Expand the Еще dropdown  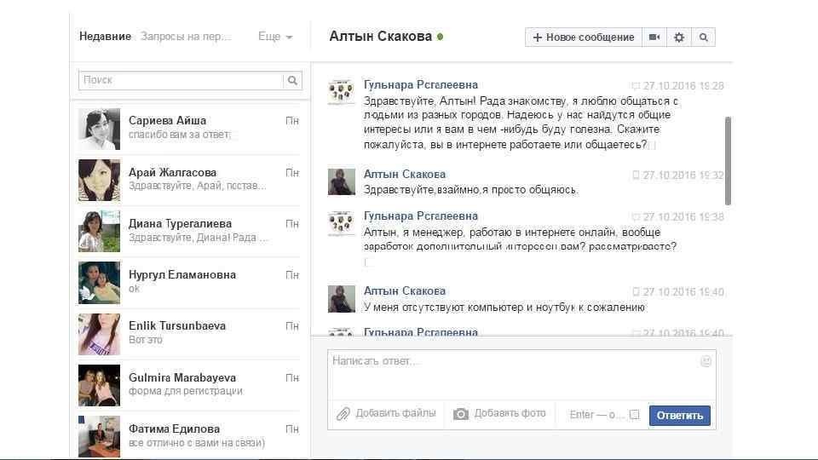click(275, 37)
